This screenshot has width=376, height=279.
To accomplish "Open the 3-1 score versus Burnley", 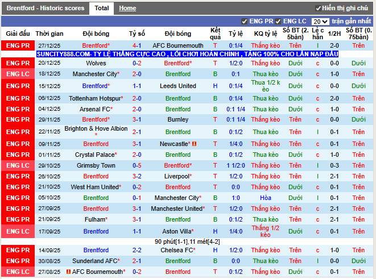I will point(137,119).
